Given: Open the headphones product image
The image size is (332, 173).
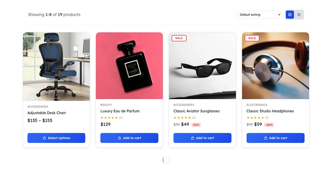Looking at the screenshot, I should pos(275,66).
